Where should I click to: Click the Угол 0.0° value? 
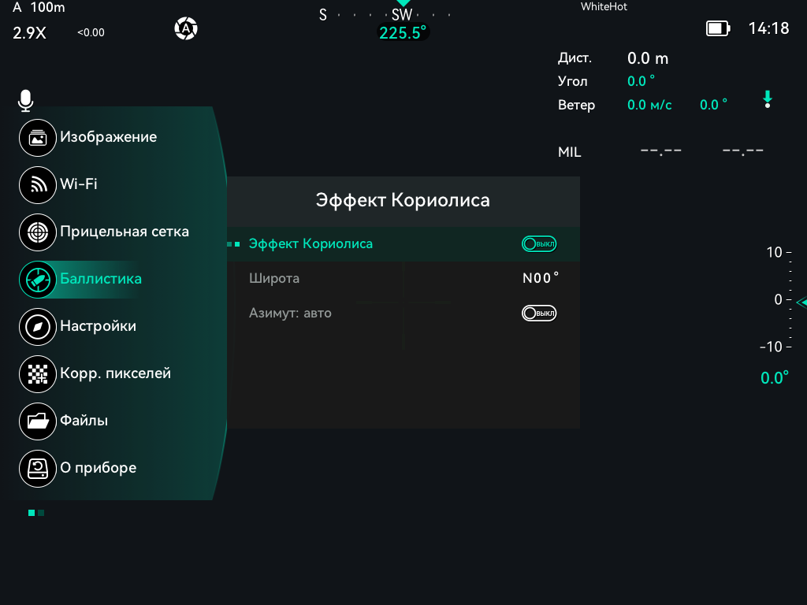(x=641, y=81)
